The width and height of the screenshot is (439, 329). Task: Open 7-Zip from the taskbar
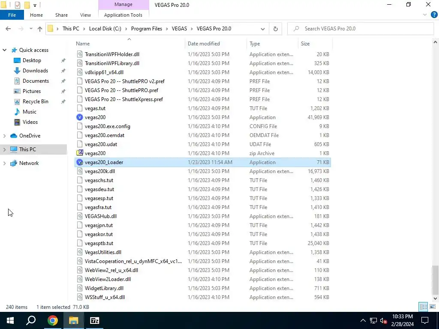94,320
